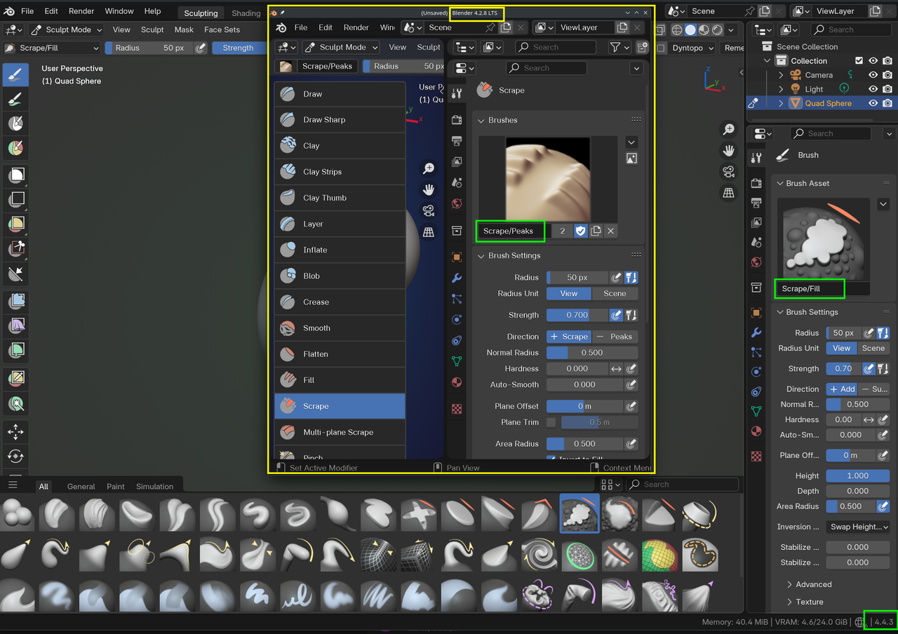
Task: Click the zoom magnifier viewport gizmo
Action: (x=729, y=129)
